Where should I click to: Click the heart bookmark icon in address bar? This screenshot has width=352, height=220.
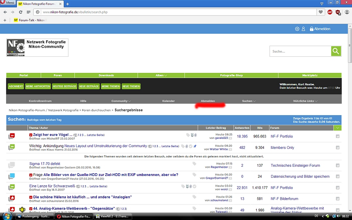click(x=321, y=12)
